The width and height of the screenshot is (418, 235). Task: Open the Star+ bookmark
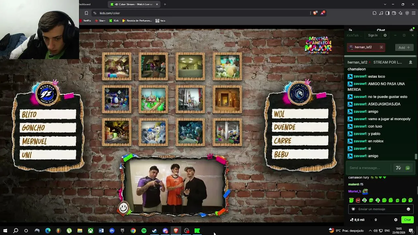(100, 21)
